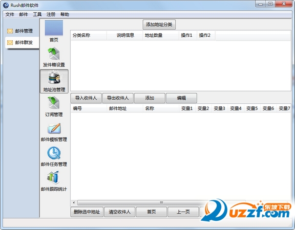Screen dimensions: 295x230
Task: Click the Rush app logo in title bar
Action: click(6, 5)
